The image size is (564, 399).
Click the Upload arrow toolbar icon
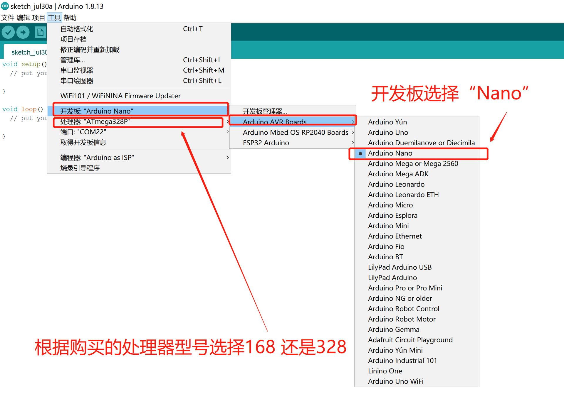click(x=23, y=32)
